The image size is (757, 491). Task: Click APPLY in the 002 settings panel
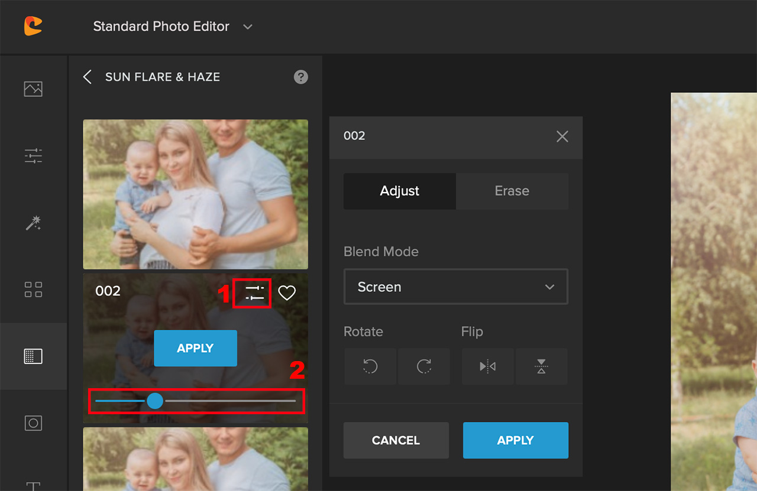click(516, 440)
